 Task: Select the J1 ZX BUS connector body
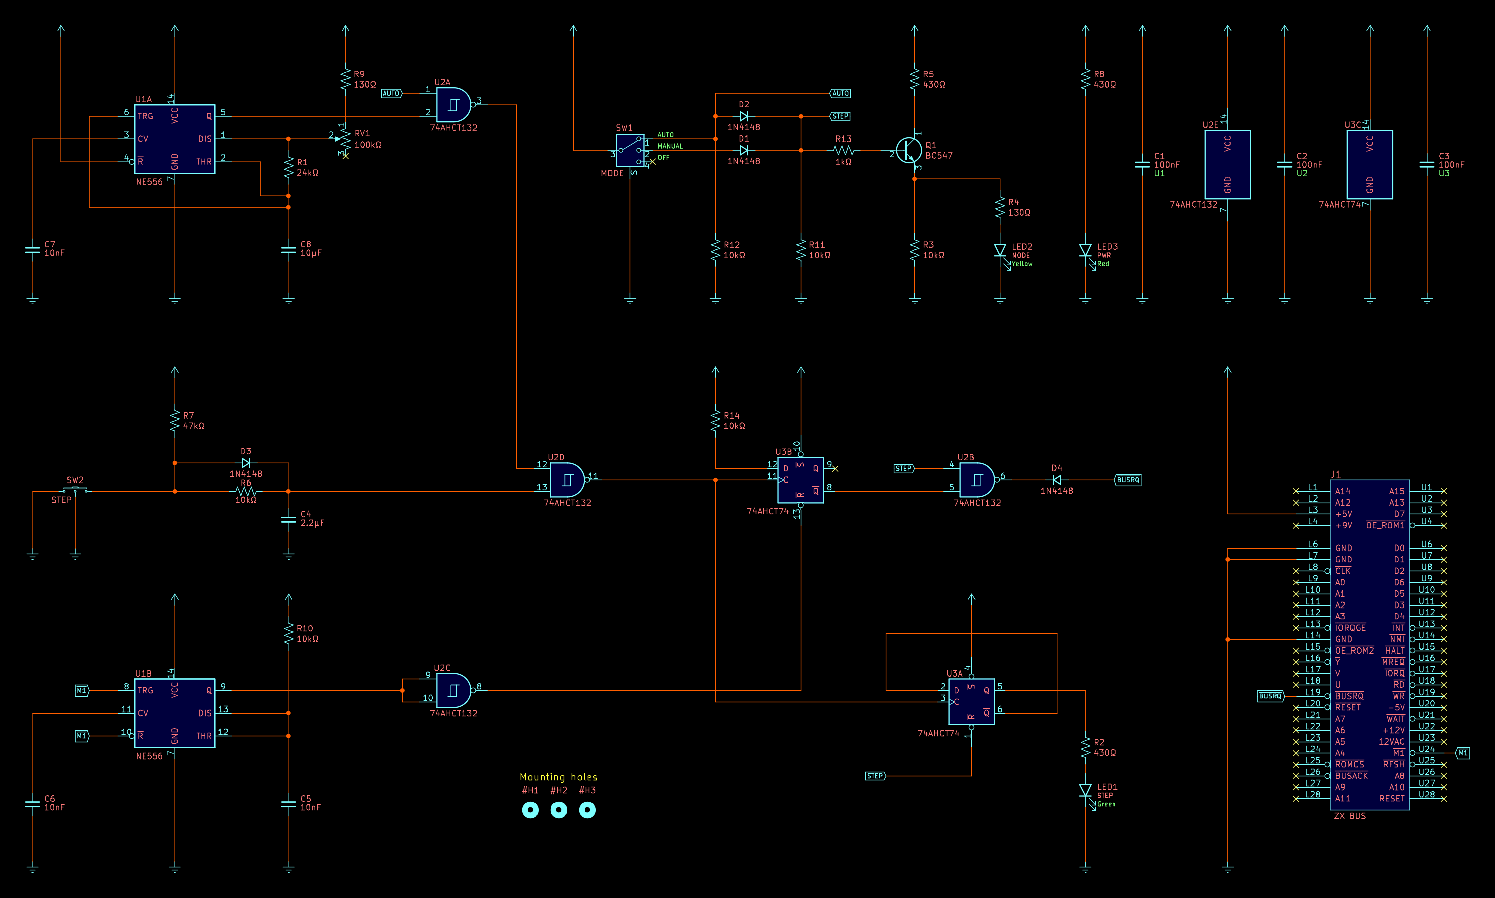click(1369, 644)
